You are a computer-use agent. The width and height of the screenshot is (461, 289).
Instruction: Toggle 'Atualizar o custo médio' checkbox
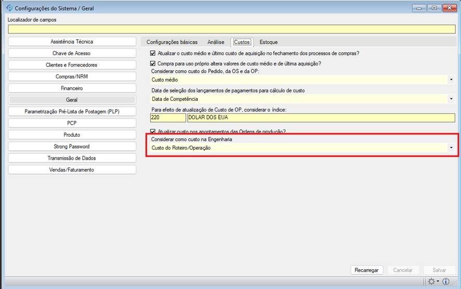click(153, 54)
